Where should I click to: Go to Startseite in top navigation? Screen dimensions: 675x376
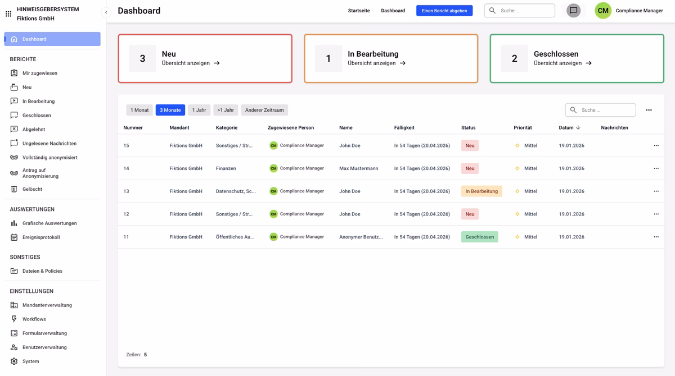tap(359, 11)
